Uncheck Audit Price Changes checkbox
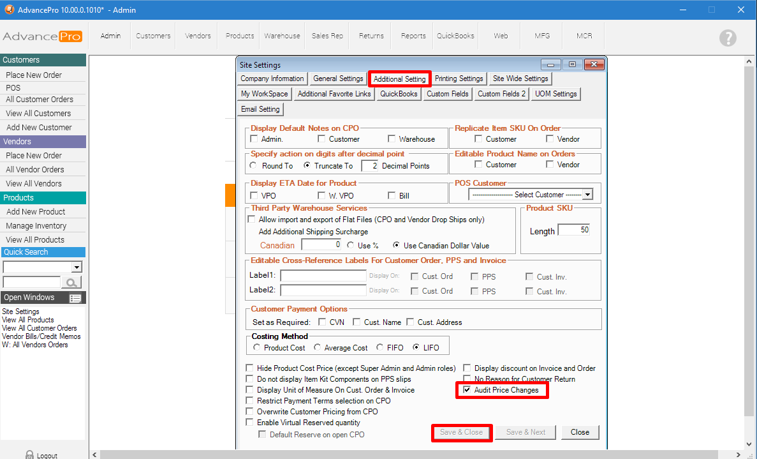Viewport: 757px width, 459px height. 467,390
